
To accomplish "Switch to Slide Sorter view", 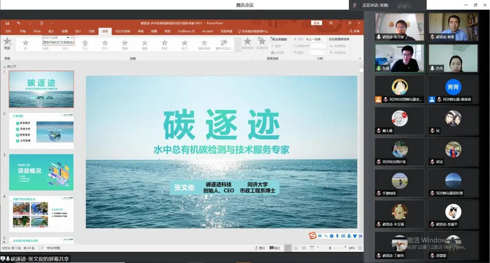I will 296,248.
